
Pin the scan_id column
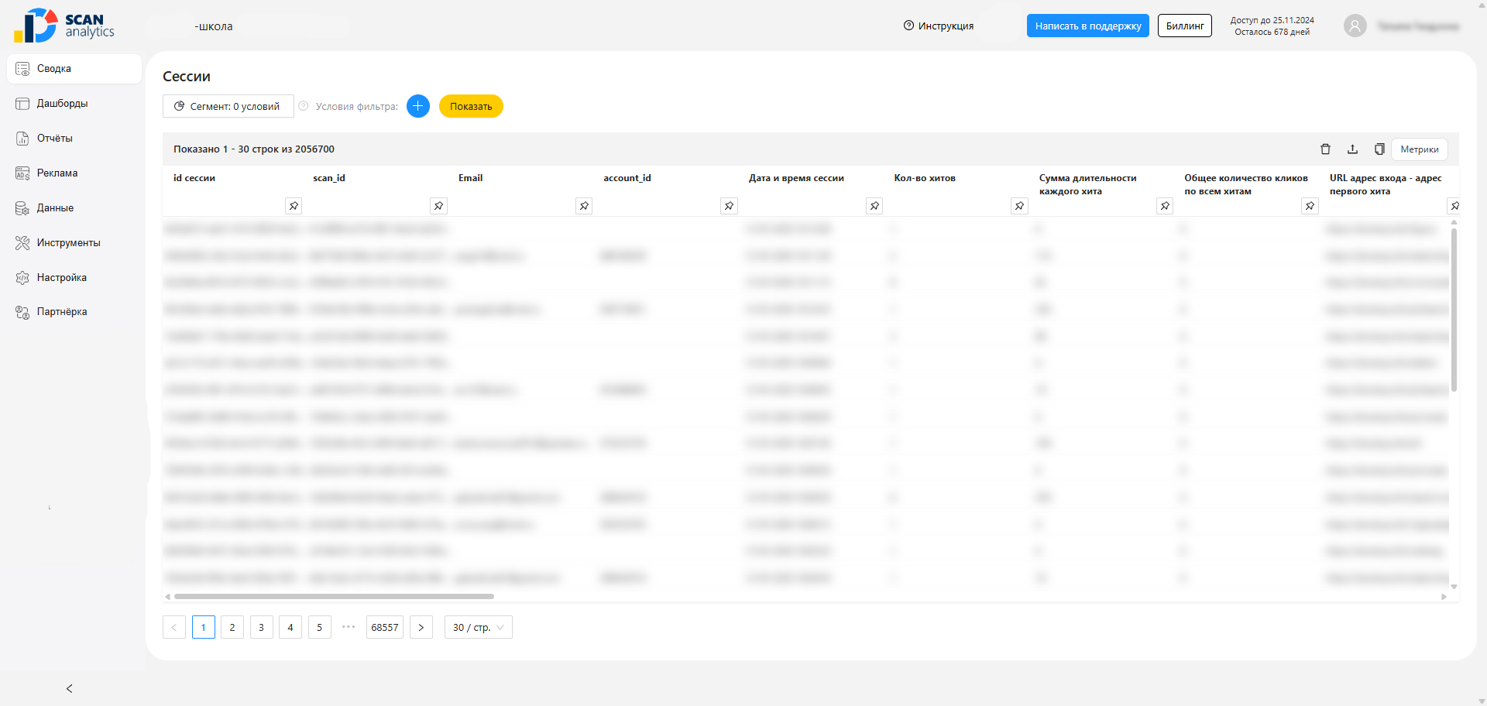(439, 206)
